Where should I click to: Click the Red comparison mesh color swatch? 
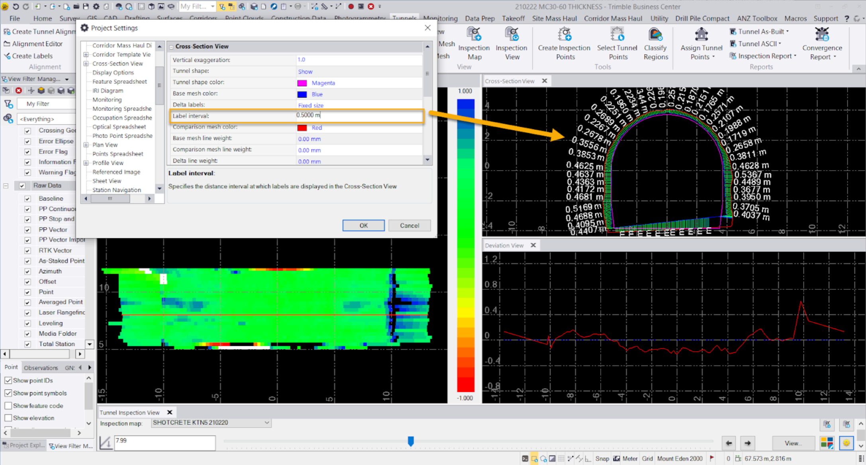pyautogui.click(x=302, y=128)
